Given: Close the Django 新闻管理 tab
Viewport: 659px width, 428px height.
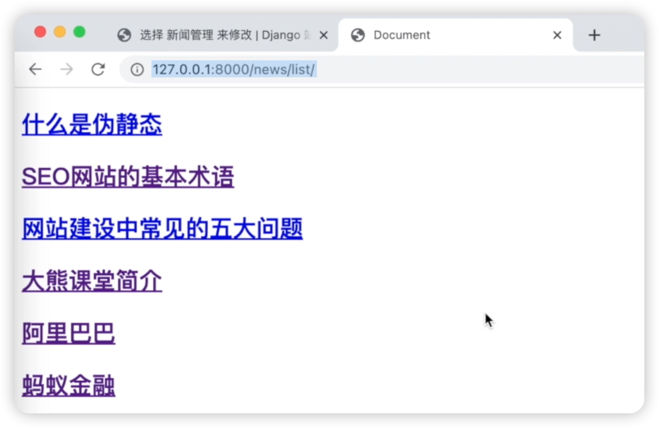Looking at the screenshot, I should 324,35.
